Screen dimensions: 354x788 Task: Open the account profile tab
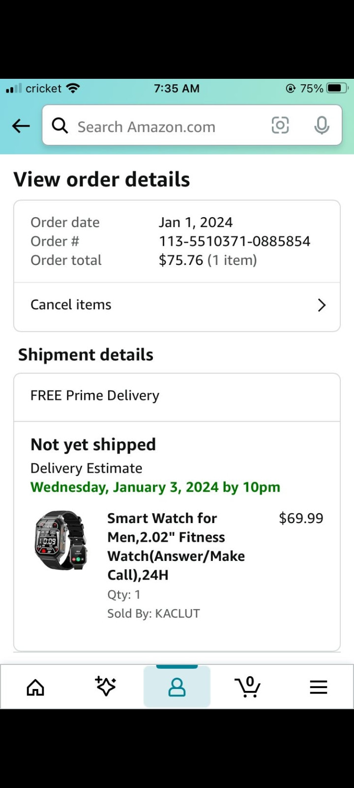(x=177, y=687)
